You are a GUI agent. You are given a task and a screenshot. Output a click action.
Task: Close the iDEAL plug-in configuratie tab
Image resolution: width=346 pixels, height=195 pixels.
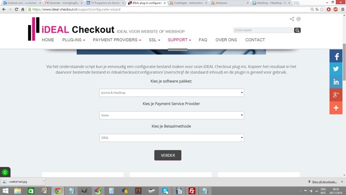click(165, 3)
